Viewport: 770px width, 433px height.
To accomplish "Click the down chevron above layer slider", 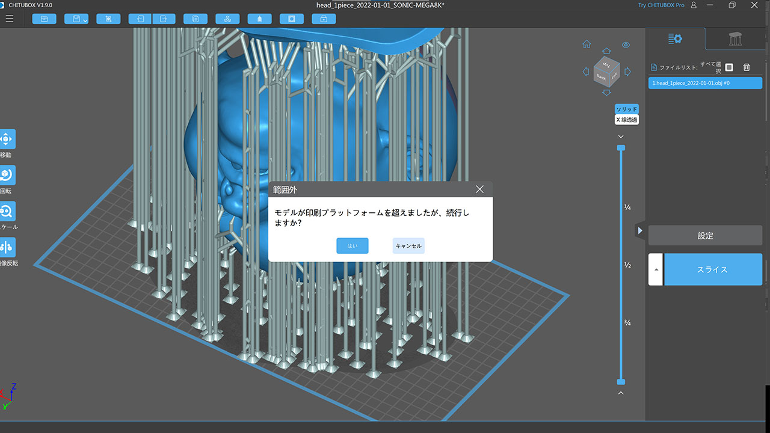I will tap(621, 137).
